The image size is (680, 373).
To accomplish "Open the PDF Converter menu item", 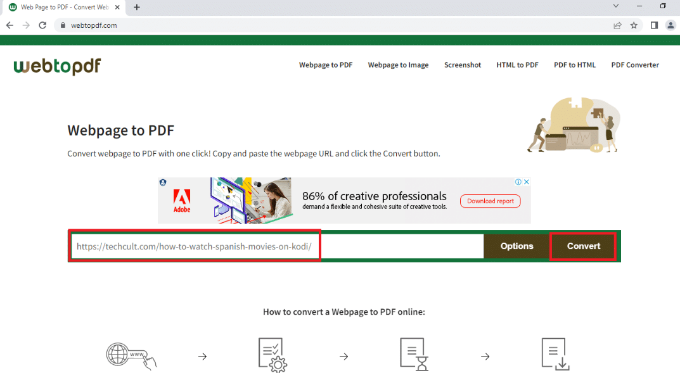I will (x=635, y=65).
